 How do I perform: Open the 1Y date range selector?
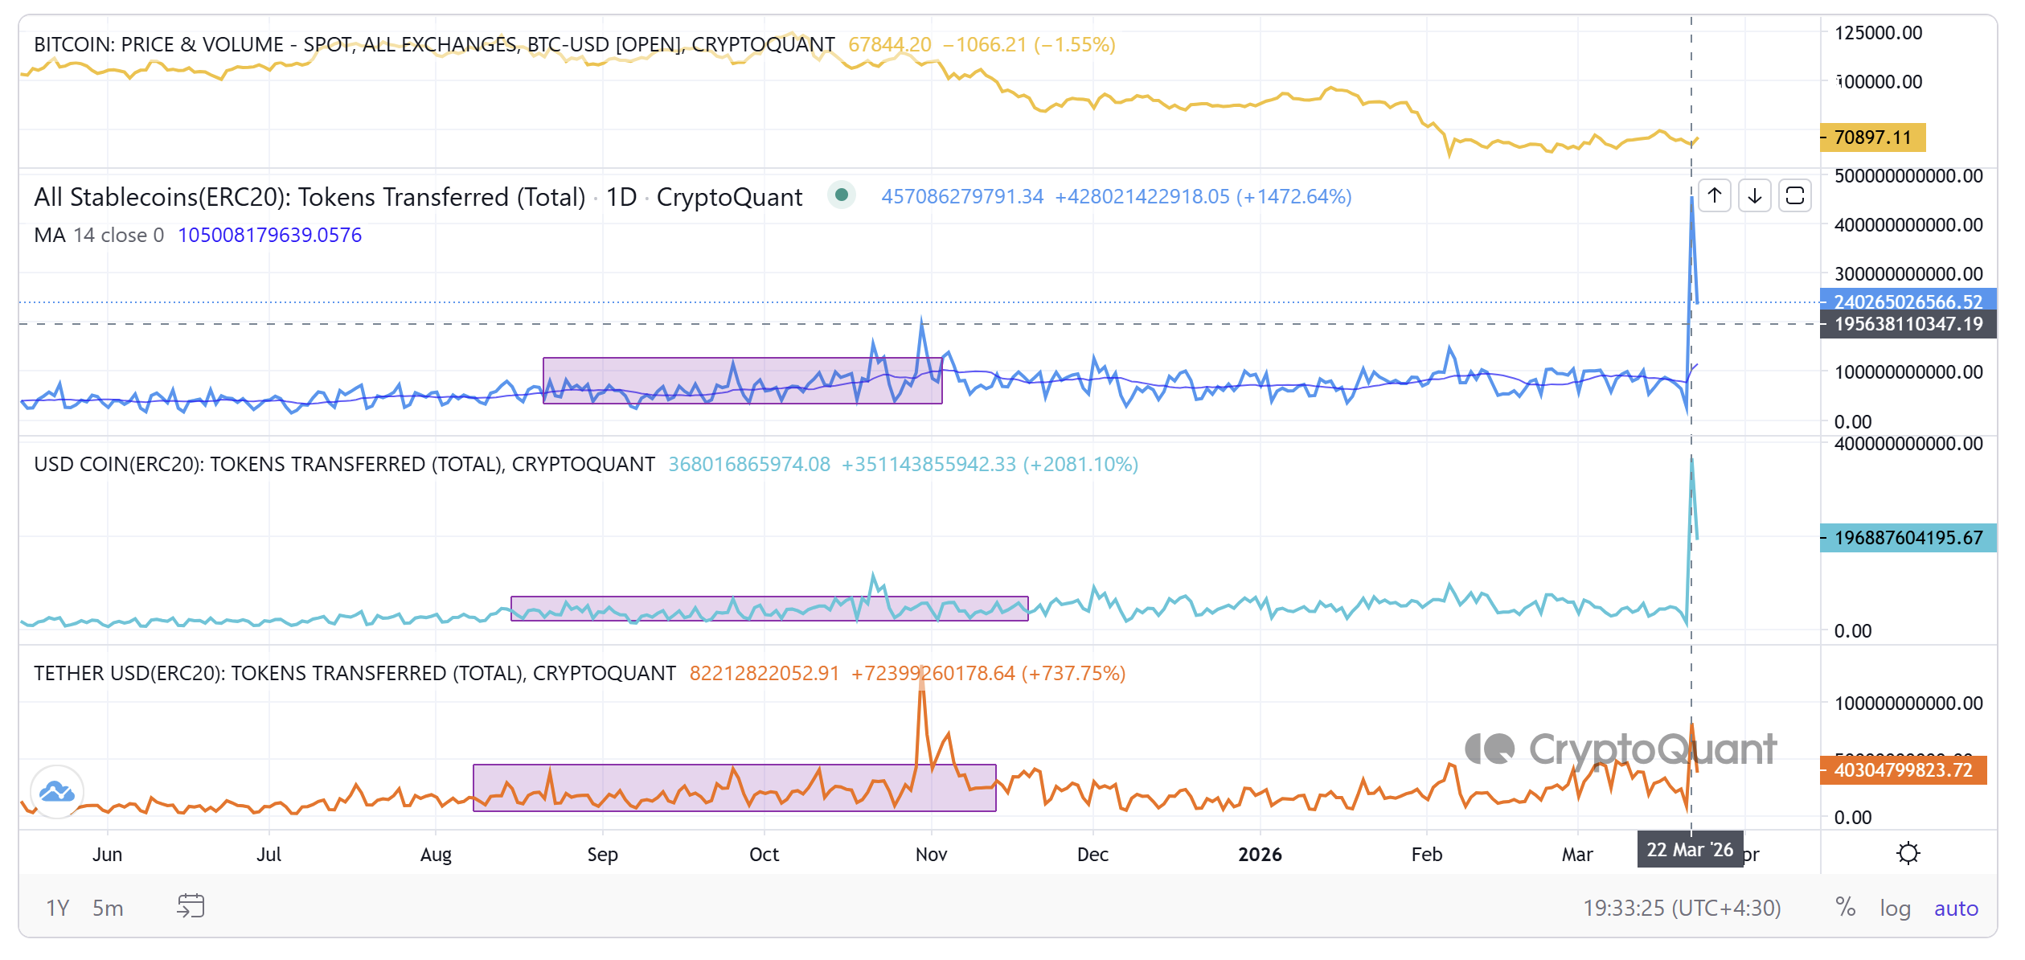(x=57, y=906)
